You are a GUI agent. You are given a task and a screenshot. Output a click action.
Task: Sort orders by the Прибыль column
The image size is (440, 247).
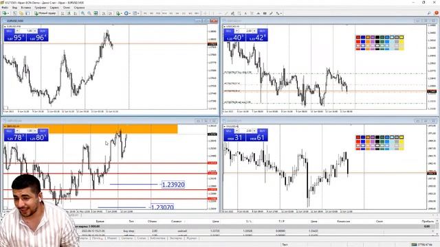tap(428, 221)
